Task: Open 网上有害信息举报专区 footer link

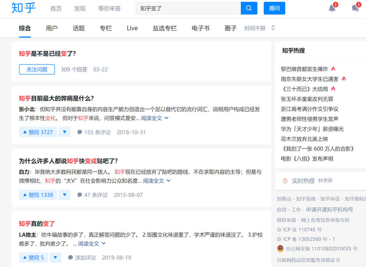Action: tap(325, 220)
